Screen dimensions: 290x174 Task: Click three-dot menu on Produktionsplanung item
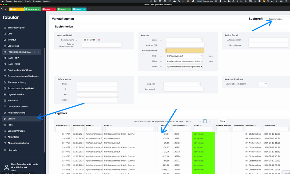click(x=38, y=52)
